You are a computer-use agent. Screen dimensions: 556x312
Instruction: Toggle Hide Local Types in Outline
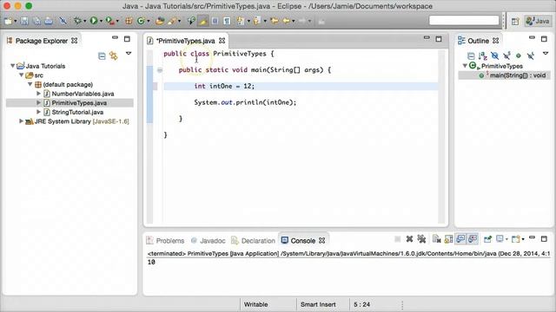531,55
